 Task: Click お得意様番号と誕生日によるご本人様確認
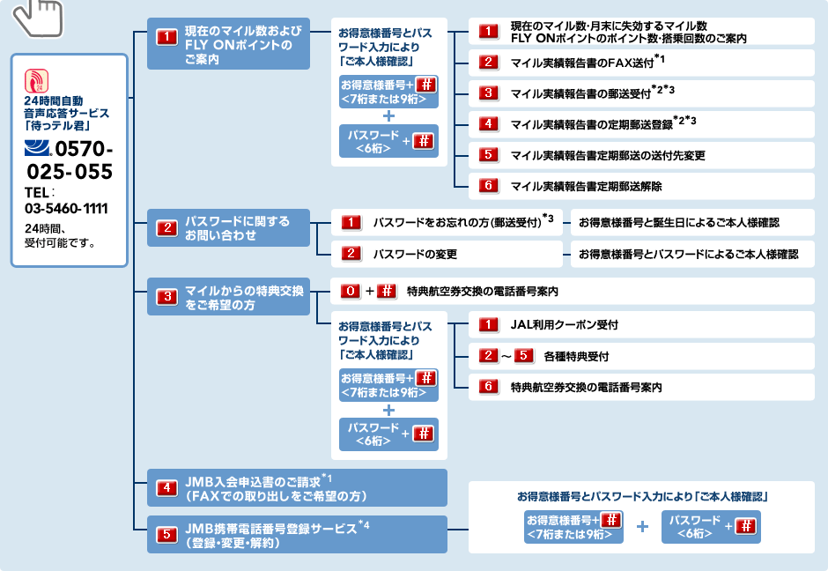[693, 222]
